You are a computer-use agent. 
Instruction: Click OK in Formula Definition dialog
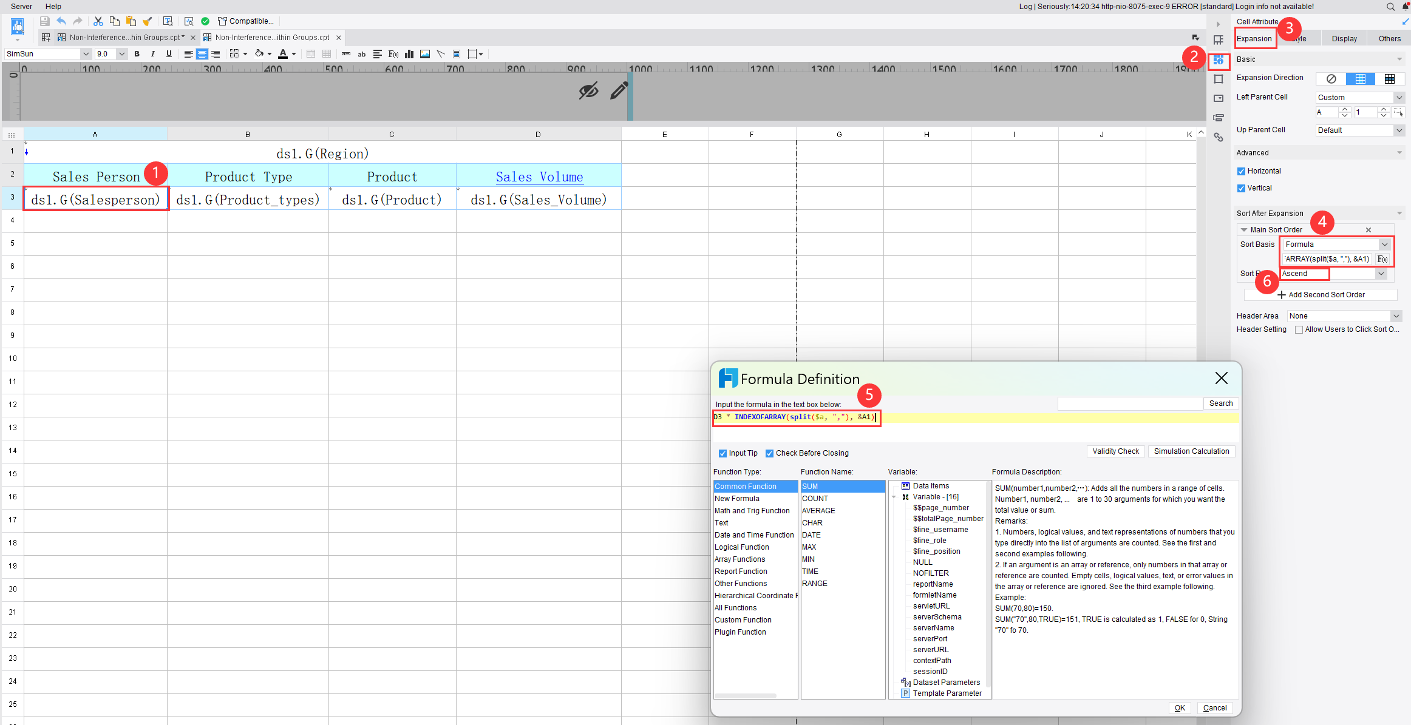point(1180,708)
